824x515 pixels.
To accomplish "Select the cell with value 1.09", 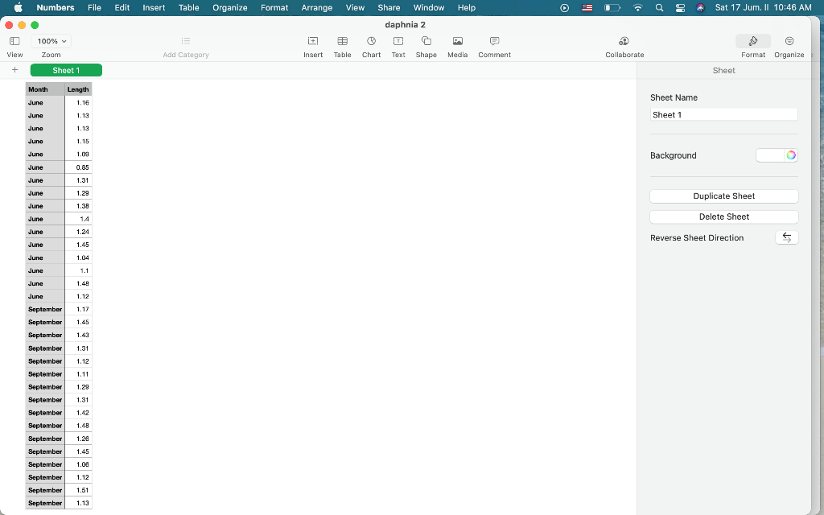I will click(x=78, y=154).
